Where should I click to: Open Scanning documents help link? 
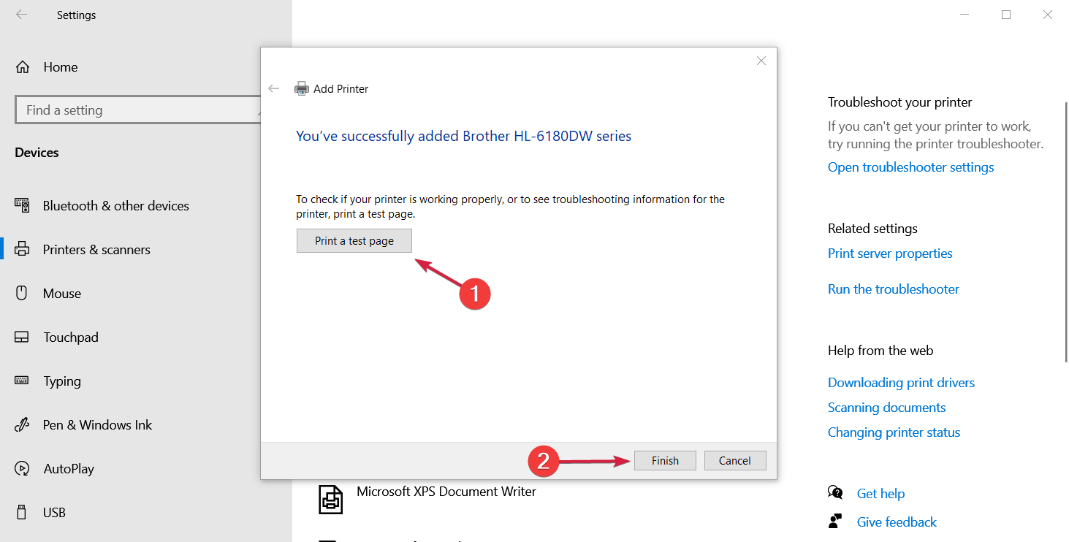tap(886, 408)
